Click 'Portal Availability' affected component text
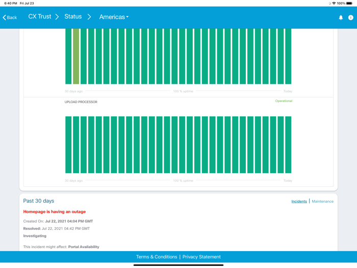 84,247
